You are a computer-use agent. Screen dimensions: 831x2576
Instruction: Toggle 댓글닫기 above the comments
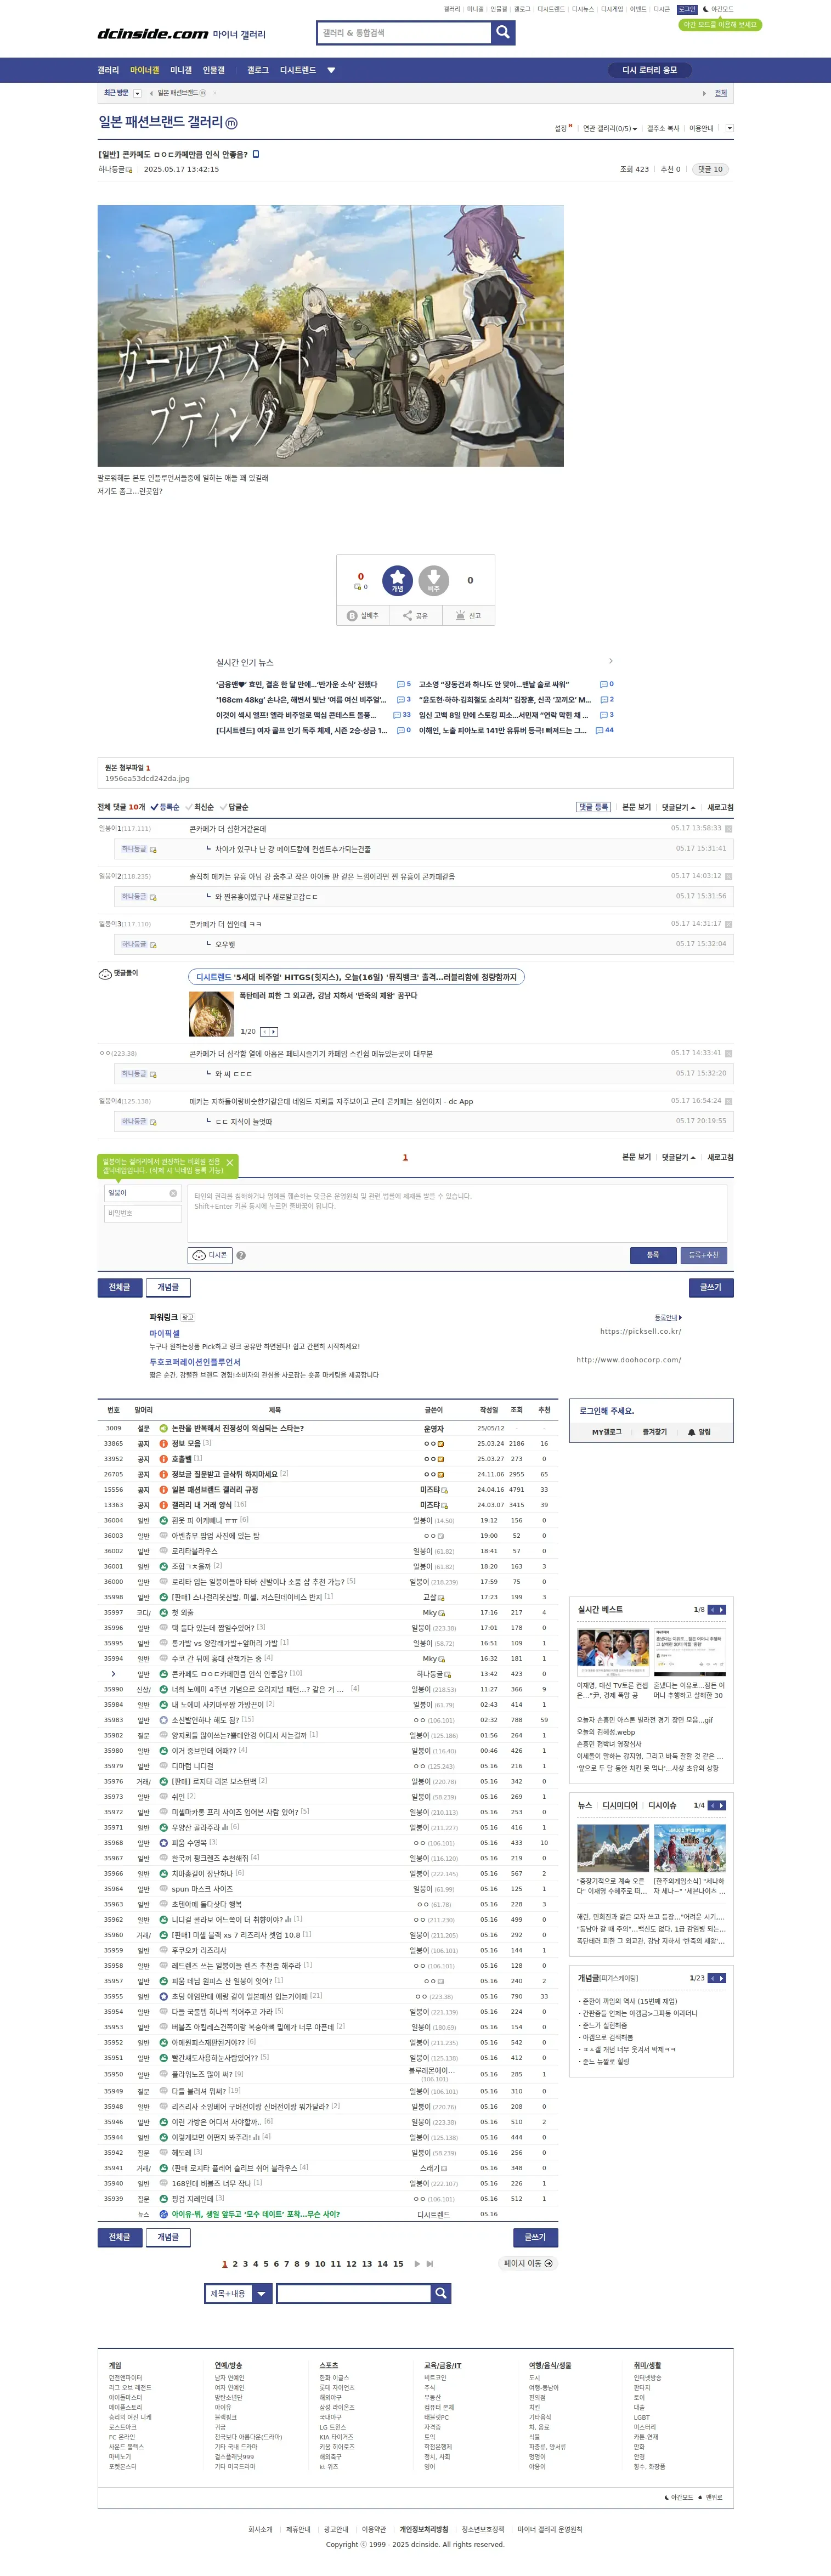coord(678,807)
